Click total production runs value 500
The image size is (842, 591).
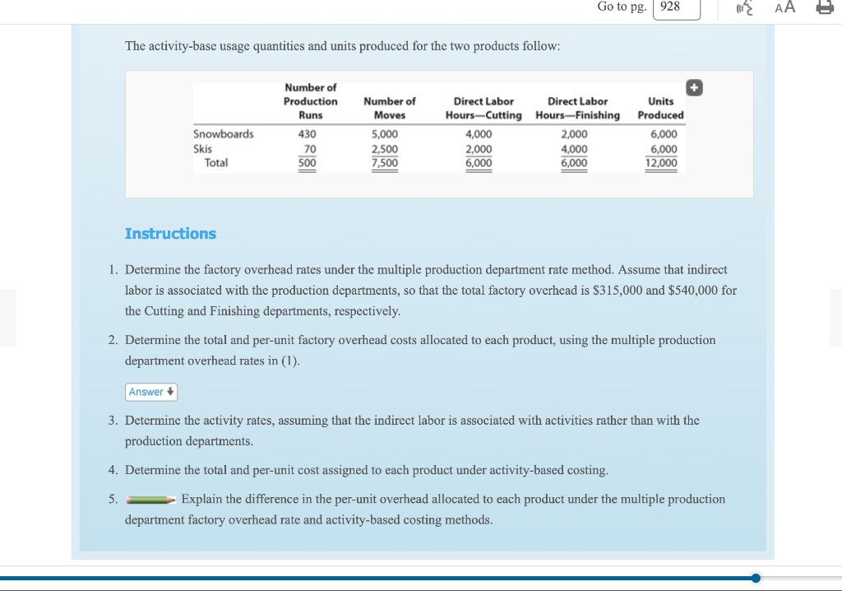point(308,162)
